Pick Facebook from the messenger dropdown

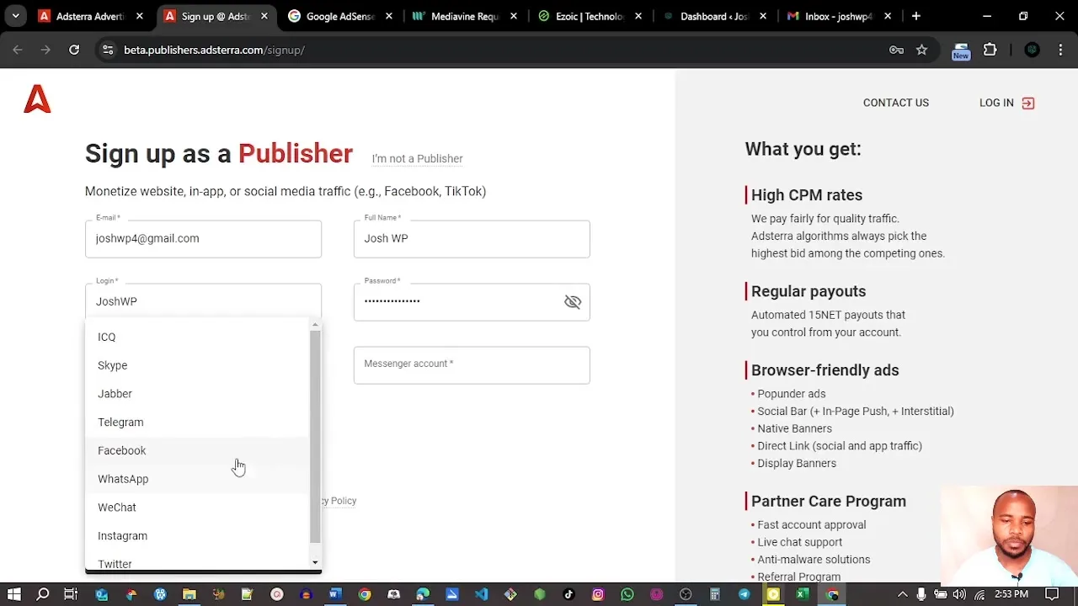[x=198, y=450]
